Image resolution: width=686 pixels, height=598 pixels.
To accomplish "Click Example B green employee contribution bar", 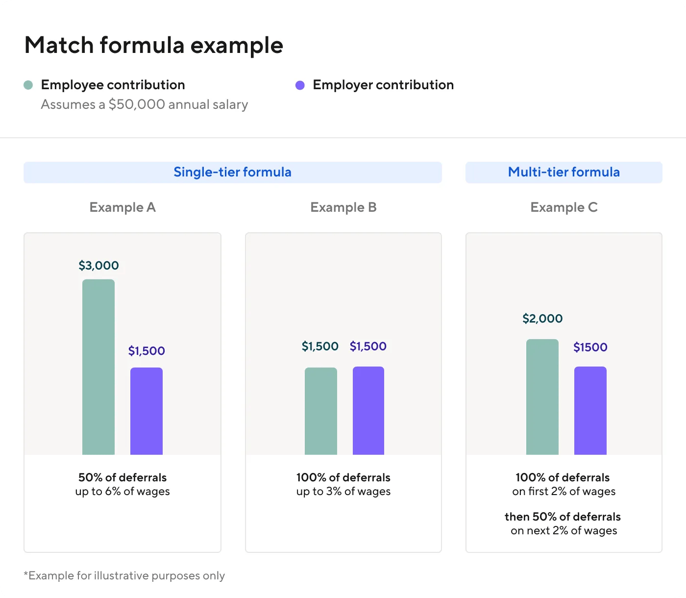I will click(x=321, y=411).
